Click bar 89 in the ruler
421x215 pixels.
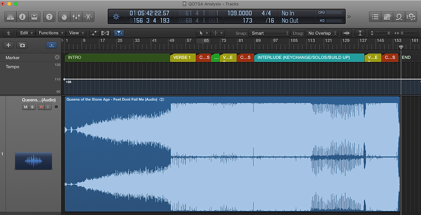click(258, 40)
